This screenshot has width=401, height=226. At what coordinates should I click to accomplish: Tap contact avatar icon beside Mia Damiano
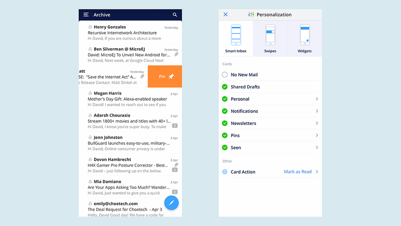pyautogui.click(x=90, y=181)
